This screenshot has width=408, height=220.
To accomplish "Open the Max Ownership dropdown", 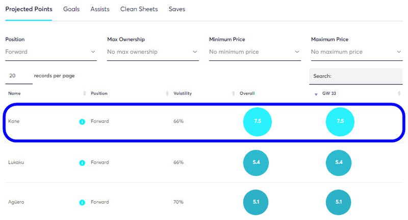I will 152,52.
